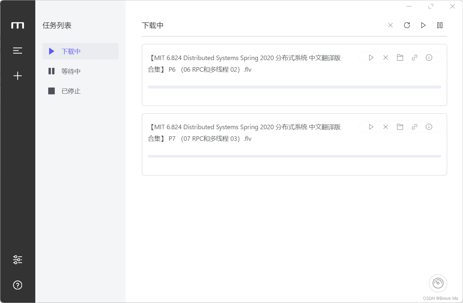Image resolution: width=463 pixels, height=303 pixels.
Task: Delete the P7 download task
Action: 386,127
